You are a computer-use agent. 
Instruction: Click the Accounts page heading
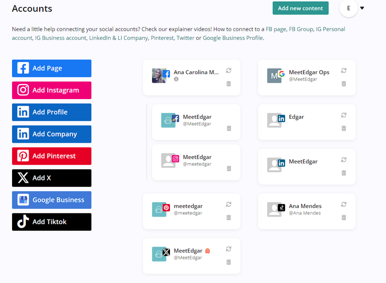pos(32,9)
